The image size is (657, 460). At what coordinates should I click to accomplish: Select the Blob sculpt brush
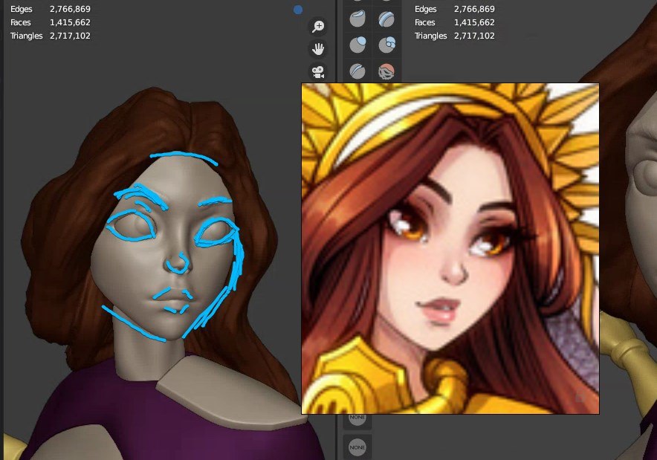pyautogui.click(x=386, y=45)
